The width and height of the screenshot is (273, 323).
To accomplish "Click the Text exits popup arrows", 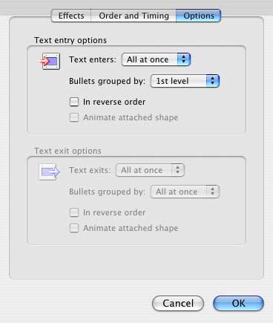I will [178, 170].
